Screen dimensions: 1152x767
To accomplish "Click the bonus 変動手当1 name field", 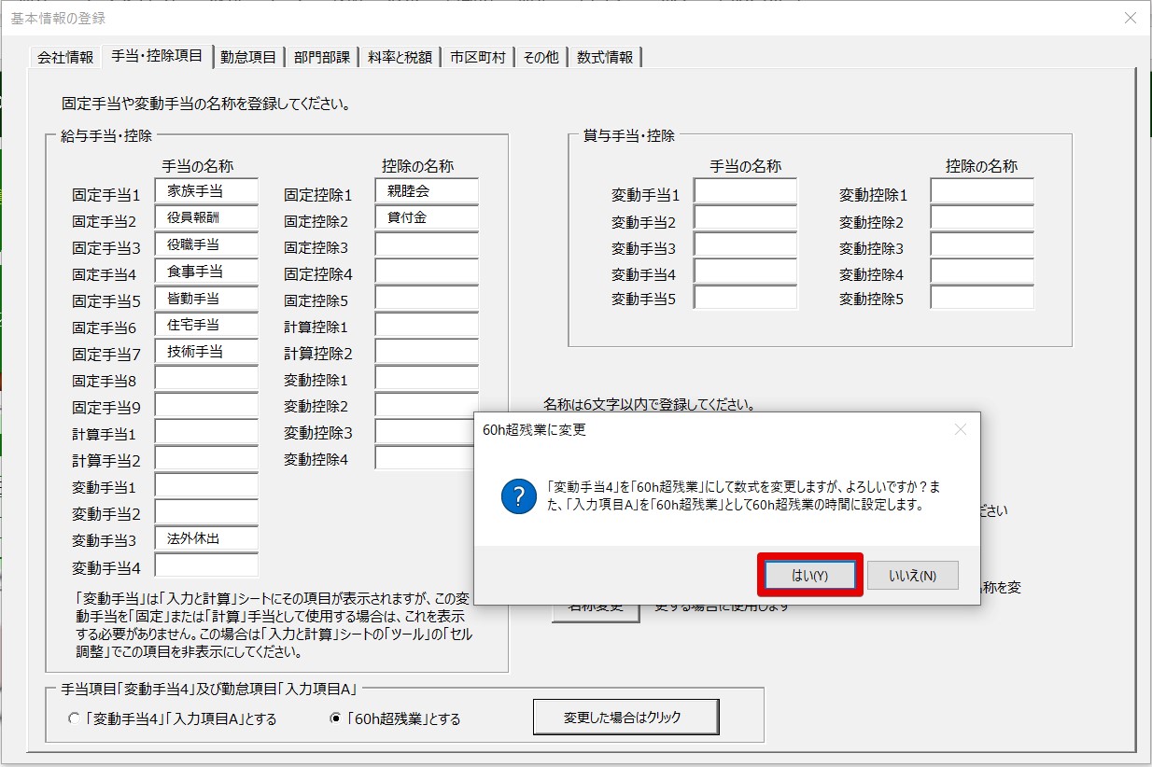I will [x=745, y=191].
